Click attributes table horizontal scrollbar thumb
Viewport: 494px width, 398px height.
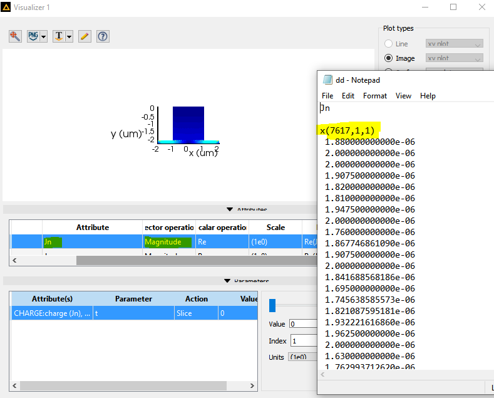point(197,261)
